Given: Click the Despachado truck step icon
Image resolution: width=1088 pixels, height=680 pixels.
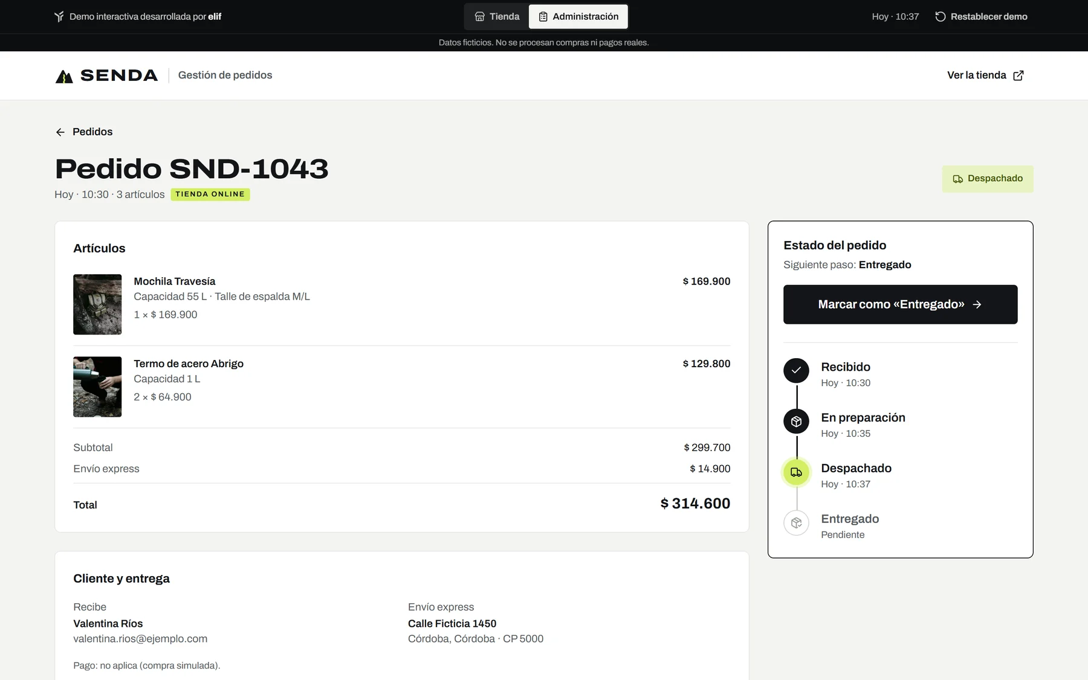Looking at the screenshot, I should click(796, 472).
